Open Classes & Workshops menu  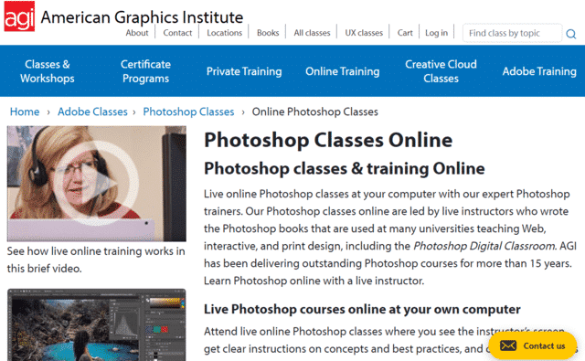(x=48, y=71)
